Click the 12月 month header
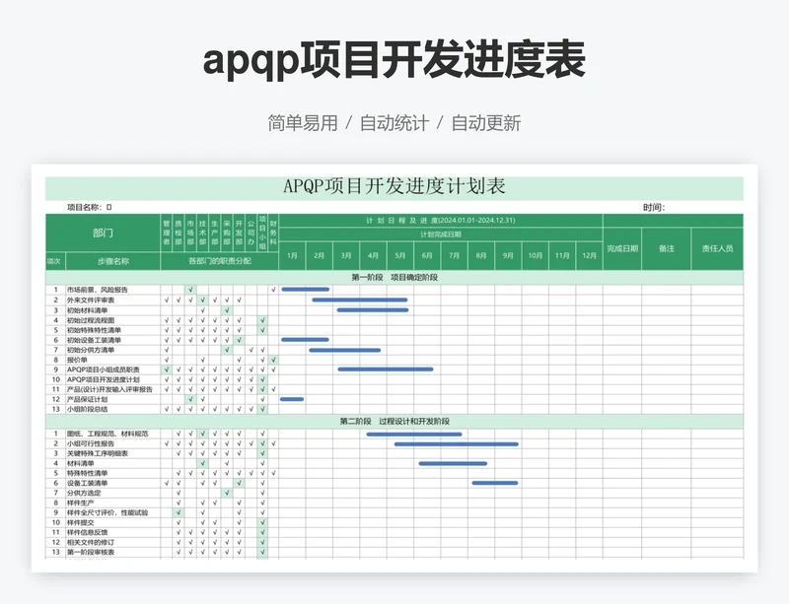 (589, 255)
